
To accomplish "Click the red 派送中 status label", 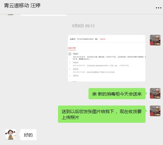I will pyautogui.click(x=103, y=39).
